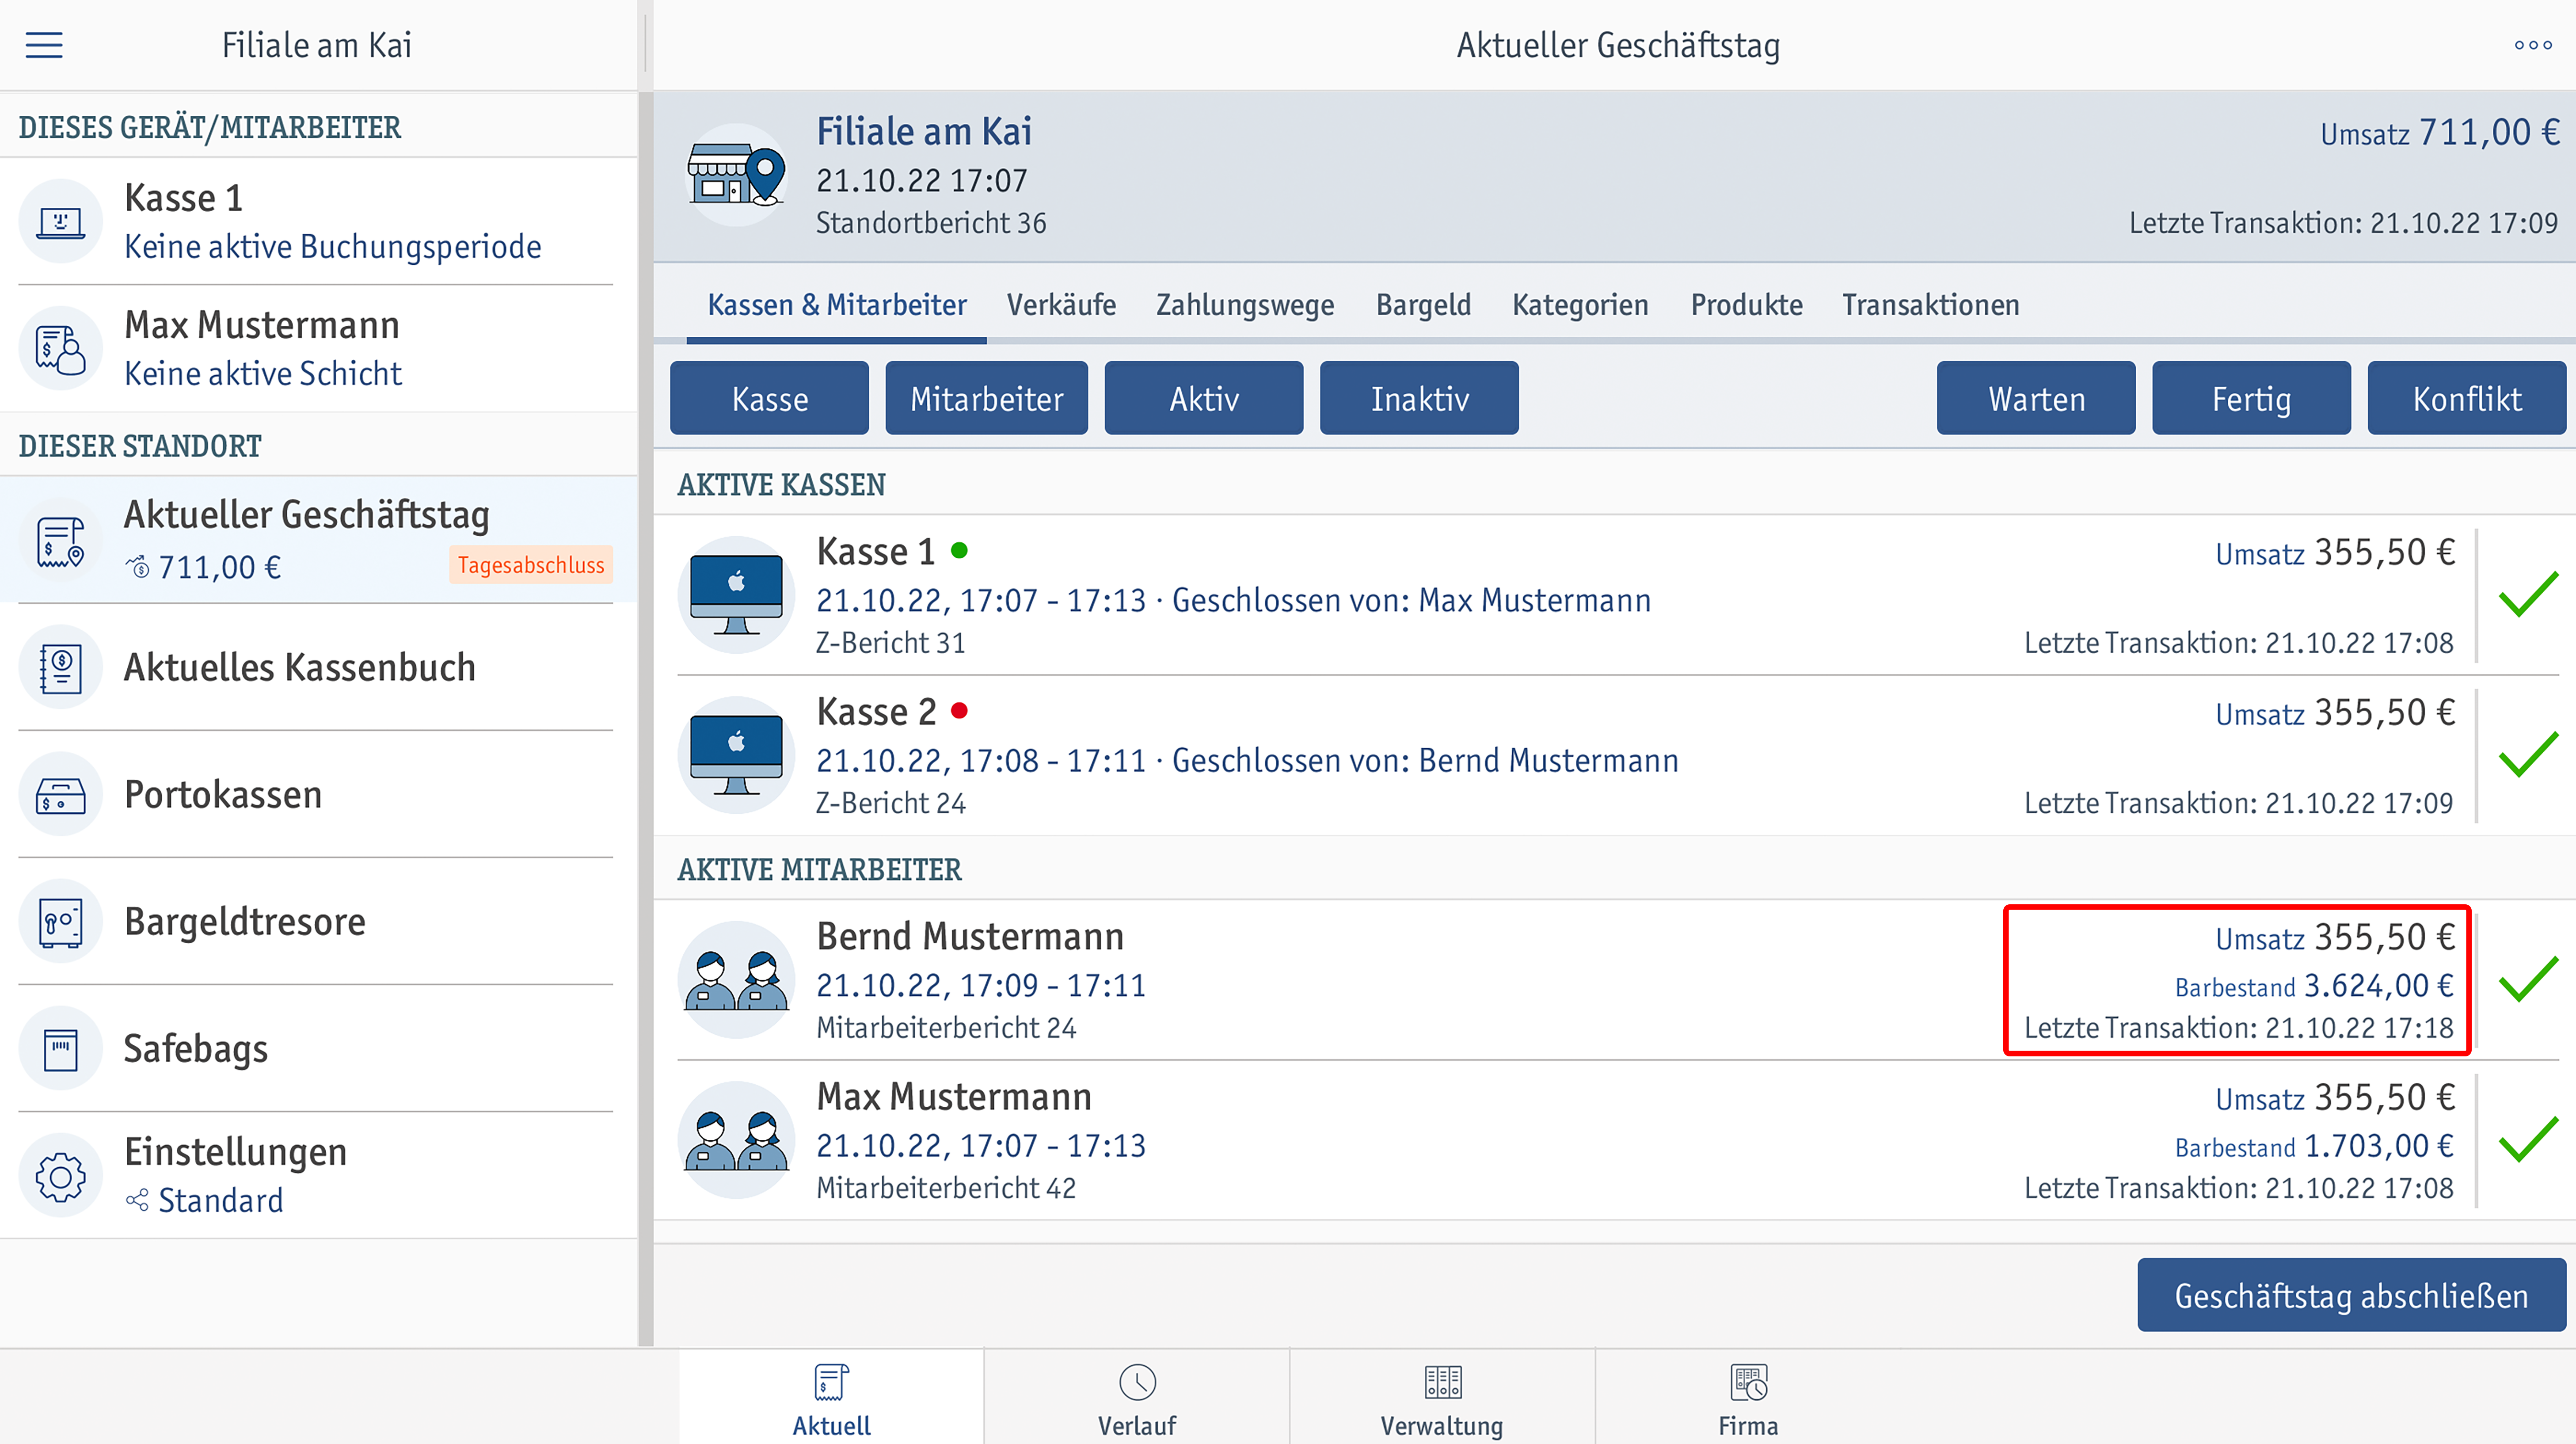Click 'Keine aktive Schicht' under Max Mustermann
The image size is (2576, 1444).
coord(263,374)
